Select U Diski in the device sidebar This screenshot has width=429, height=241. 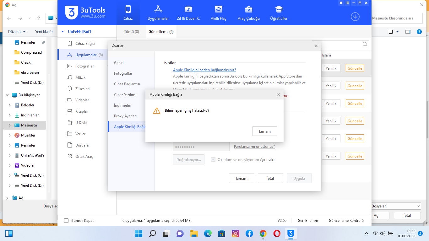(81, 123)
